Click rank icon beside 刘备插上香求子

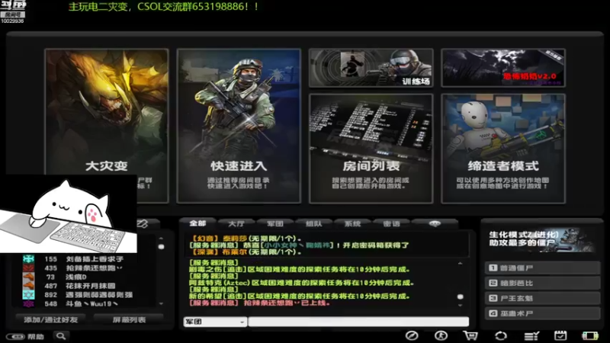28,258
